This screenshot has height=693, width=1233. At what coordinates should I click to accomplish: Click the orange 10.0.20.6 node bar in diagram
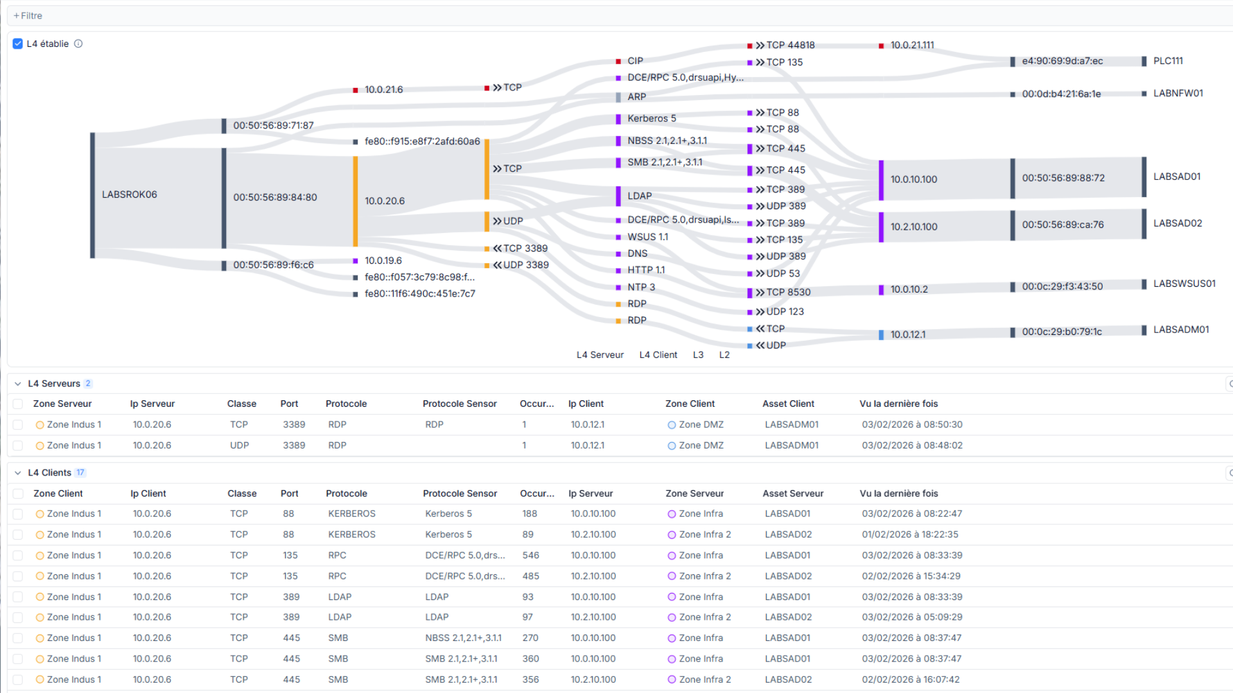(x=355, y=201)
